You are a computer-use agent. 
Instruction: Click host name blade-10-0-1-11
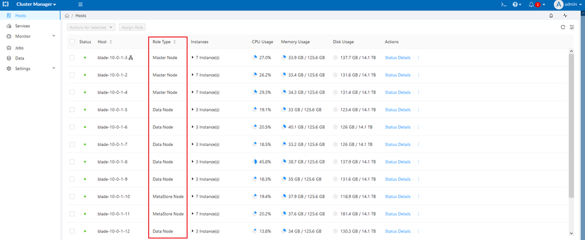(114, 214)
